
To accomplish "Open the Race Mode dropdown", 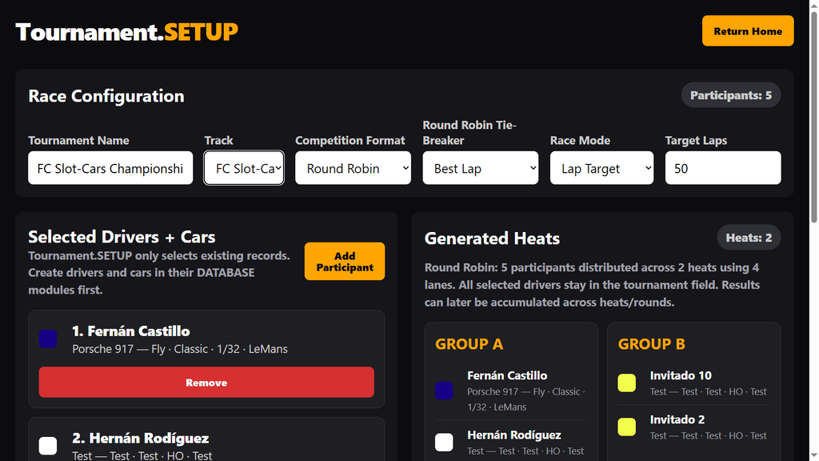I will coord(601,168).
